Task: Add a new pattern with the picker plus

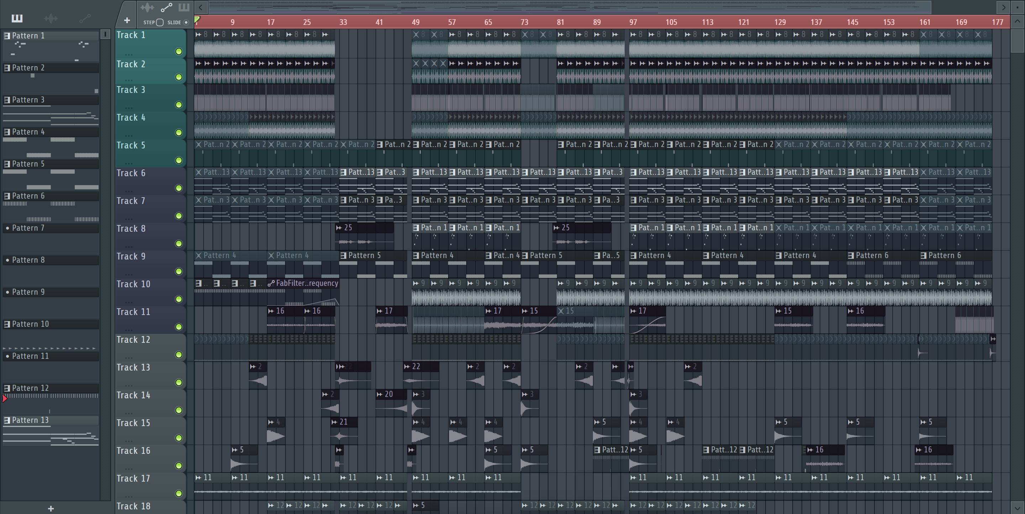Action: tap(51, 508)
